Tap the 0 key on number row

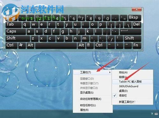107,18
